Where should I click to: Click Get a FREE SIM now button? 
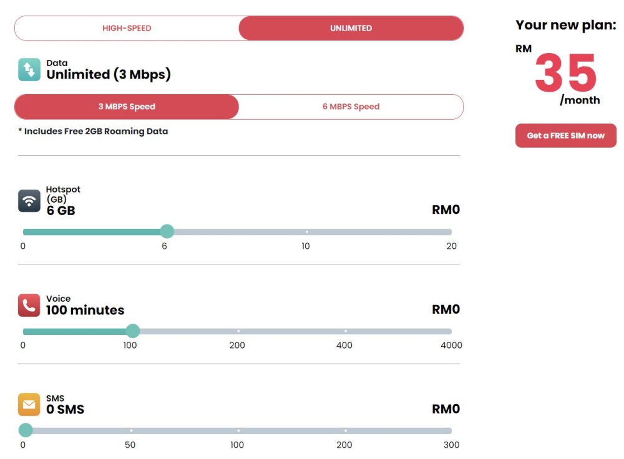(x=565, y=135)
